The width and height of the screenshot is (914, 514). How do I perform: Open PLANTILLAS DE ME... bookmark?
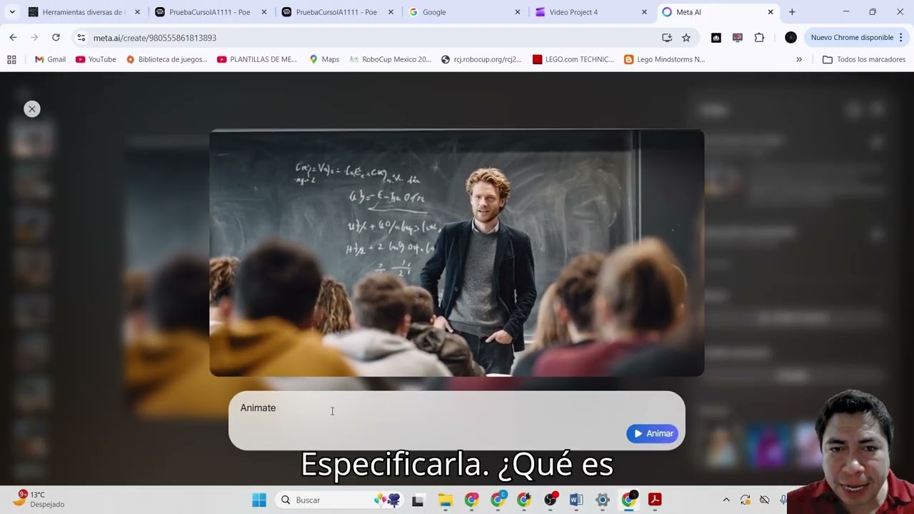[257, 59]
